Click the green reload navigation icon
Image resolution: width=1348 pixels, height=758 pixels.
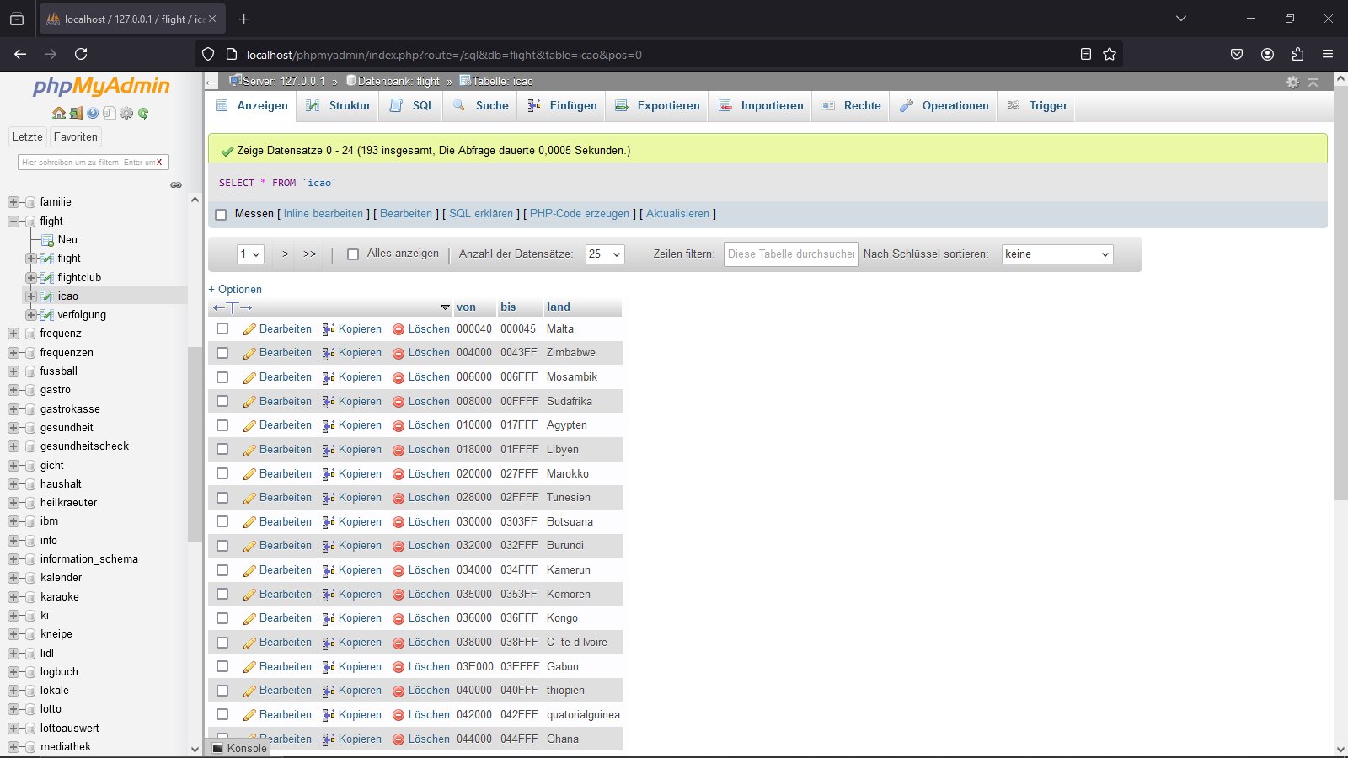pyautogui.click(x=143, y=113)
